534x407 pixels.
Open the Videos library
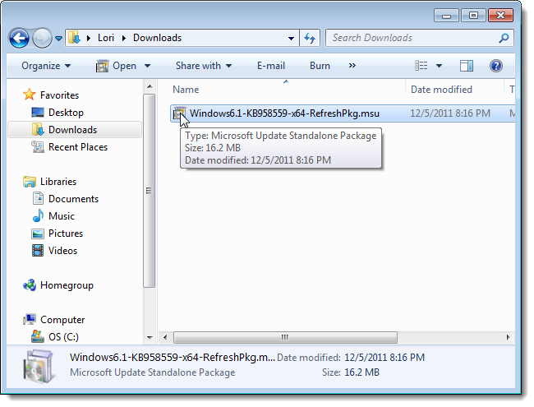coord(62,251)
